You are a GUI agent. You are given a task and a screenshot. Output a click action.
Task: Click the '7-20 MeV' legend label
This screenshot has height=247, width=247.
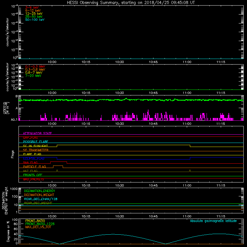point(33,76)
